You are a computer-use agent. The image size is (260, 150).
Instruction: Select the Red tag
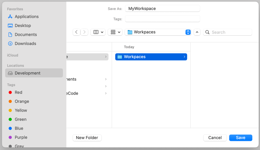tap(18, 92)
